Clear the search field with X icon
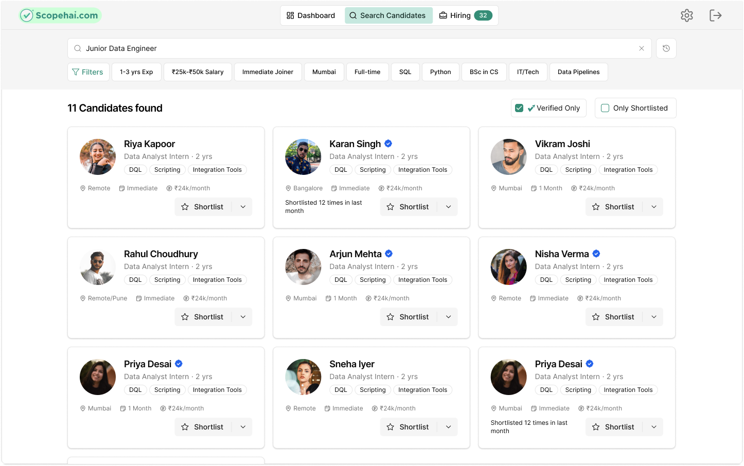 coord(641,48)
